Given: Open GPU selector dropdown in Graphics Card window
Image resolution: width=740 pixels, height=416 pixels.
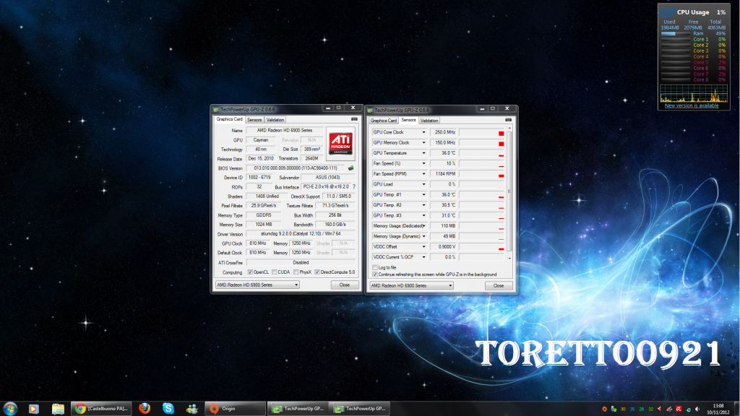Looking at the screenshot, I should pos(257,285).
